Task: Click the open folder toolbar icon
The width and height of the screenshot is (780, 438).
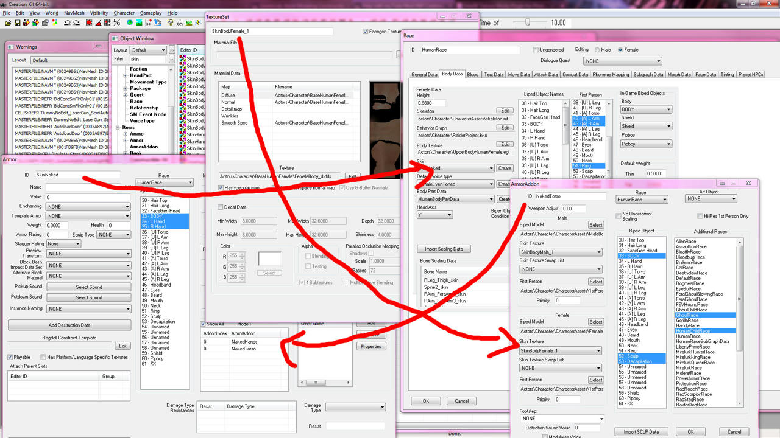Action: [8, 23]
